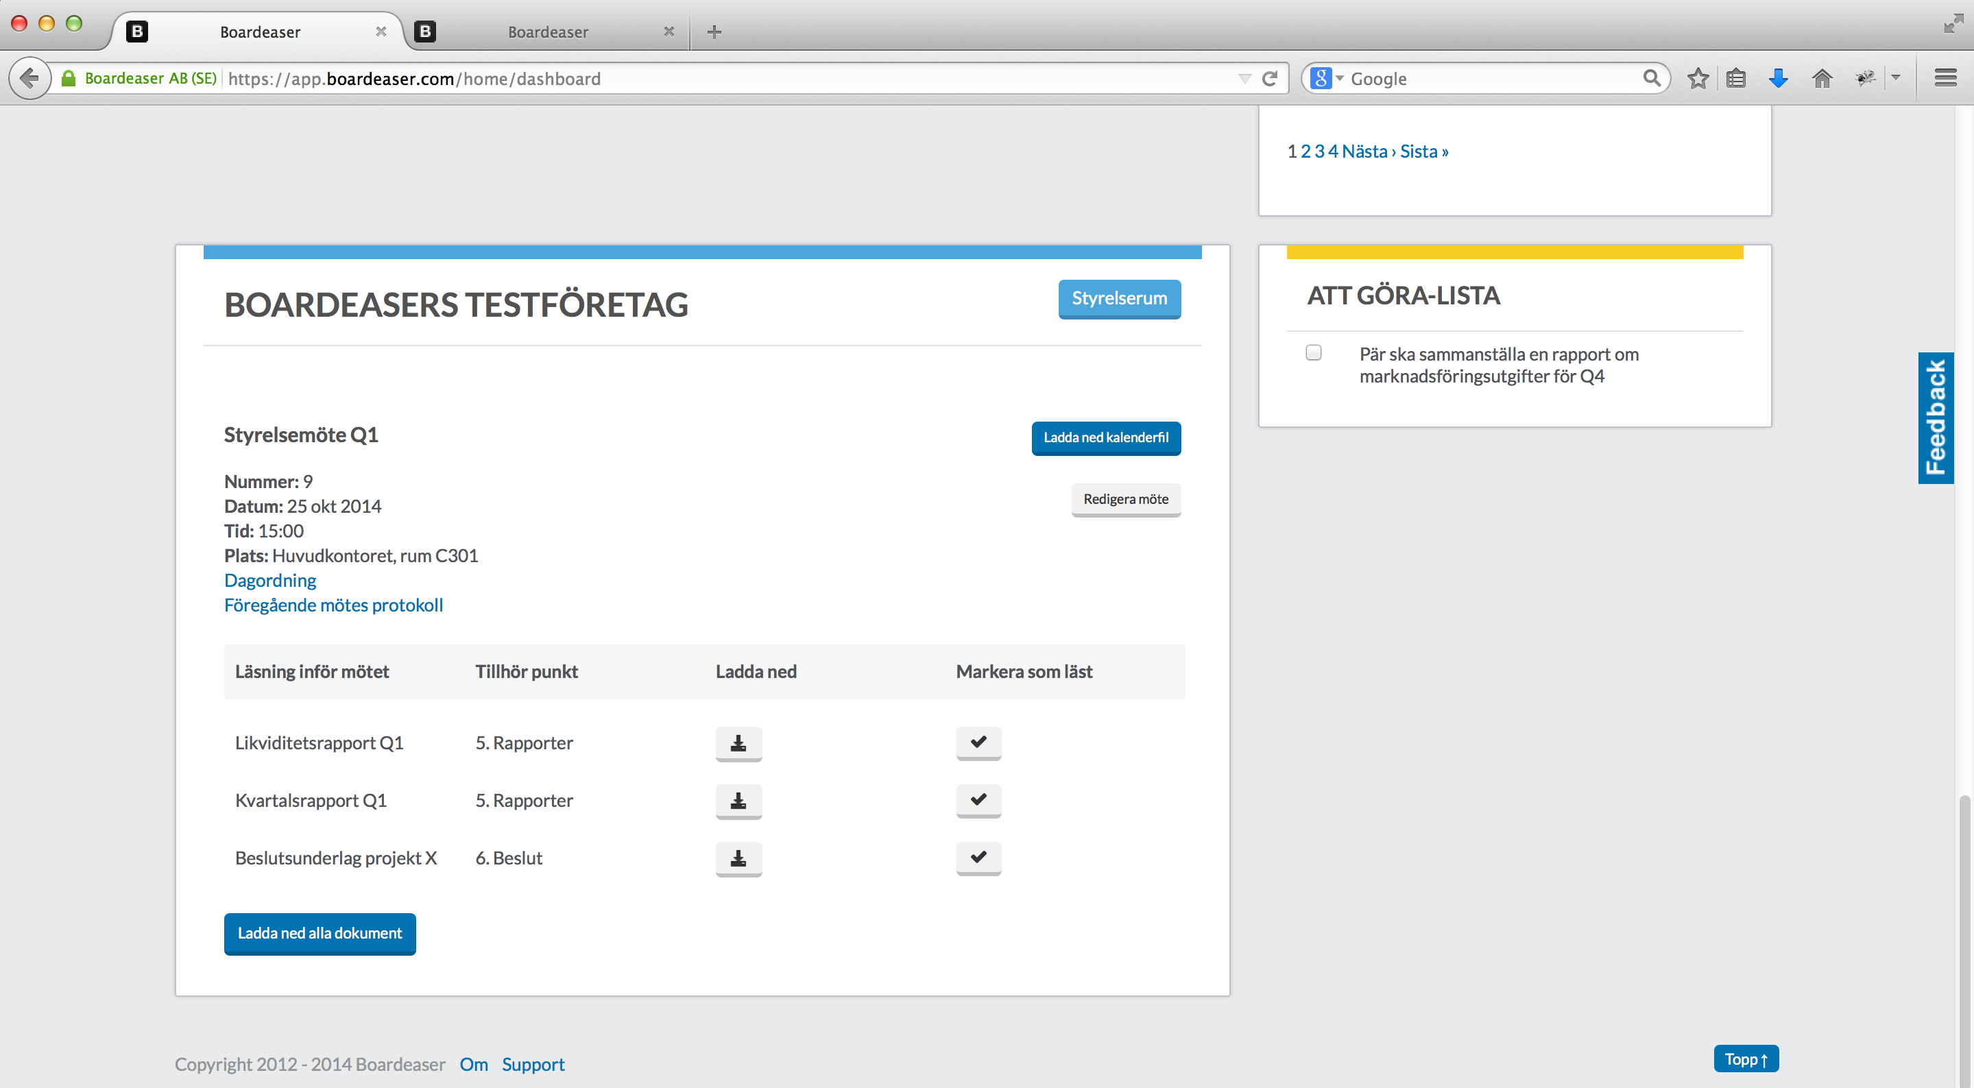
Task: Open the Feedback side tab
Action: click(x=1935, y=418)
